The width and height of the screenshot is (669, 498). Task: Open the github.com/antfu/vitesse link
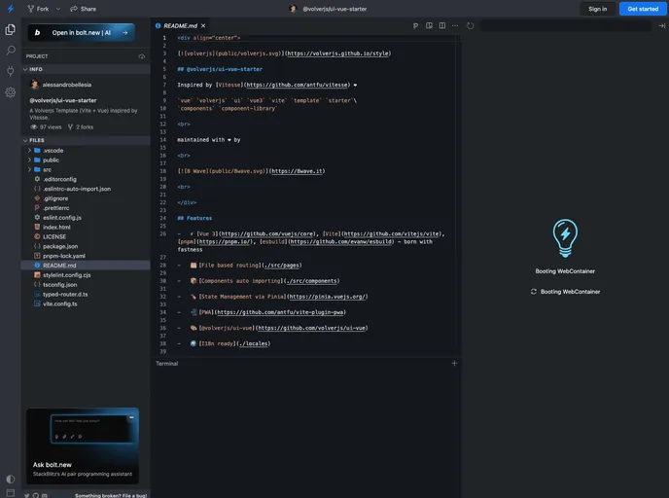[297, 85]
